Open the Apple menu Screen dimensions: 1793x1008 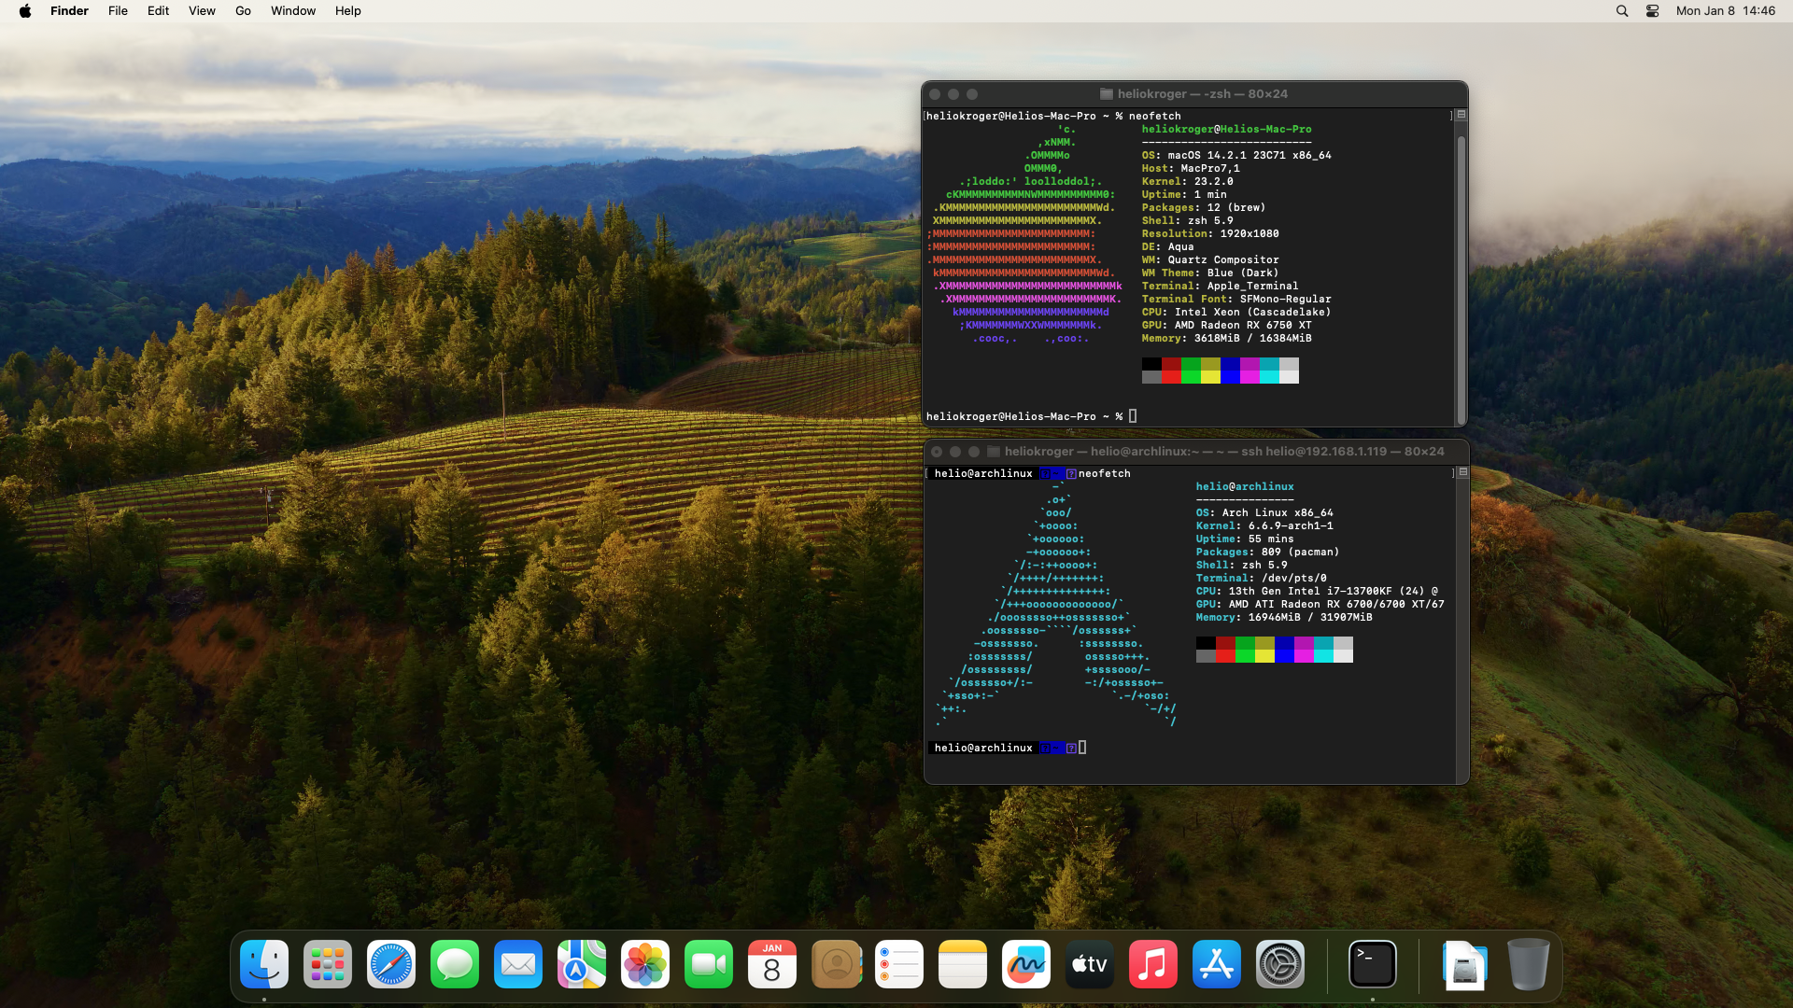click(25, 11)
